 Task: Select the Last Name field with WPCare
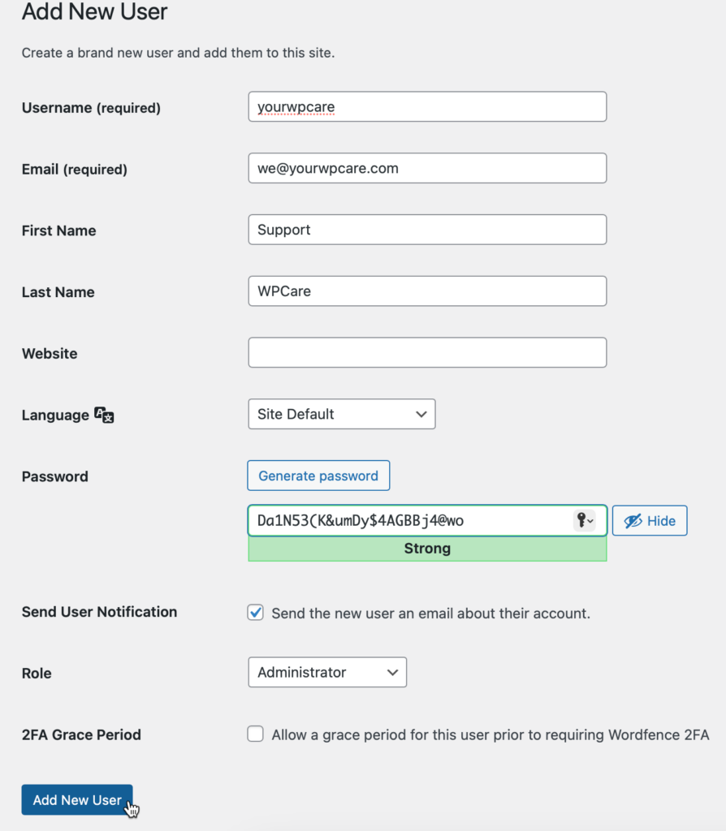tap(427, 291)
